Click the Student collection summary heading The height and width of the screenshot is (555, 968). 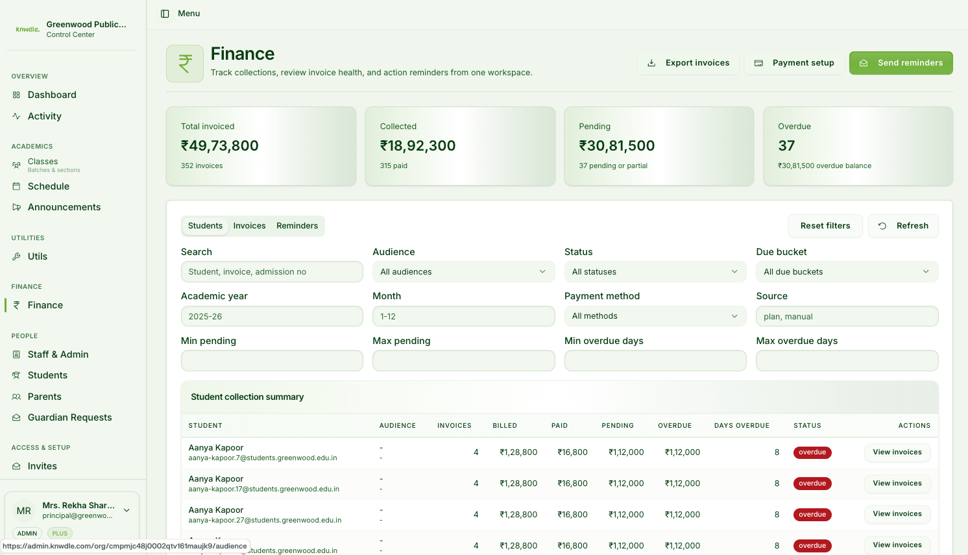pos(247,397)
